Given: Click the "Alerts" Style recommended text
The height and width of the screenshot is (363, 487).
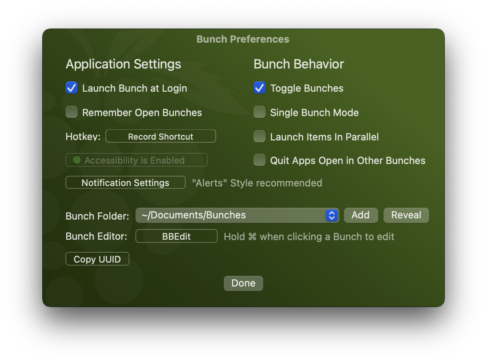Looking at the screenshot, I should click(x=257, y=183).
